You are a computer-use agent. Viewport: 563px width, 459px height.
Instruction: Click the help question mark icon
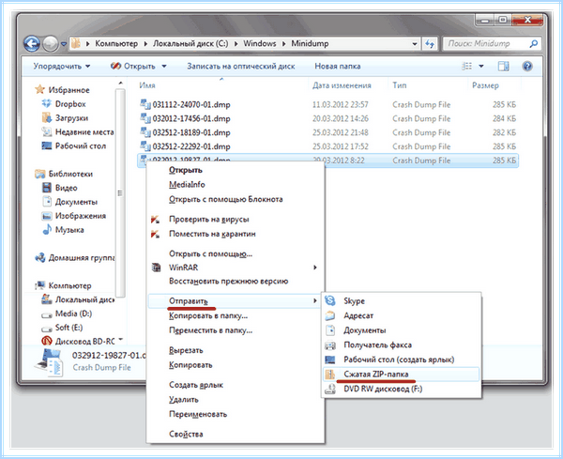point(527,66)
